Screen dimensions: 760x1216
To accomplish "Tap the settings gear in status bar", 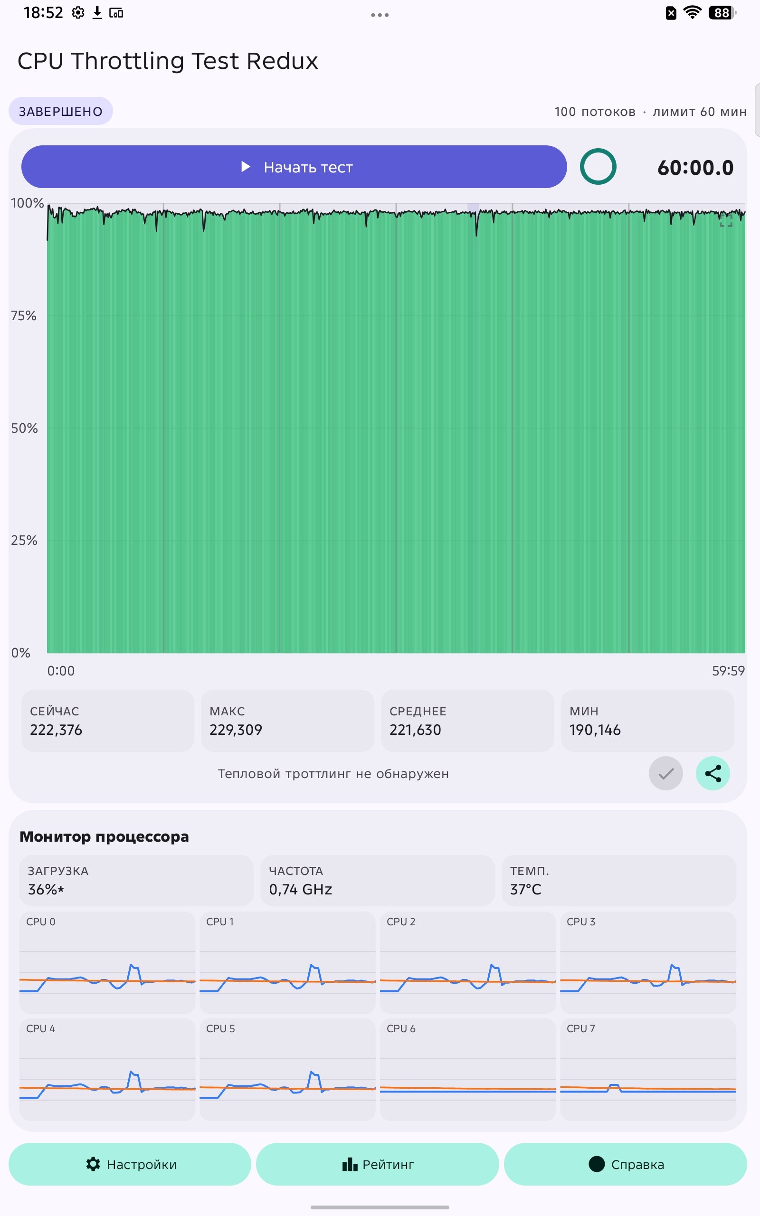I will pyautogui.click(x=78, y=12).
